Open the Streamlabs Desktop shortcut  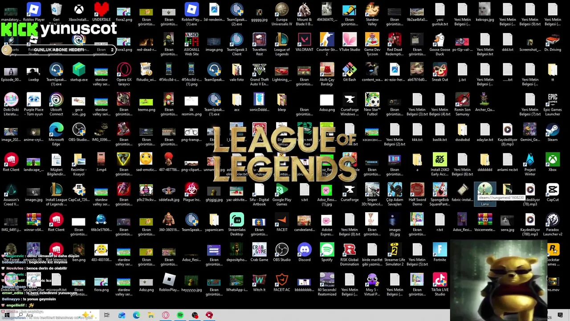(x=237, y=224)
